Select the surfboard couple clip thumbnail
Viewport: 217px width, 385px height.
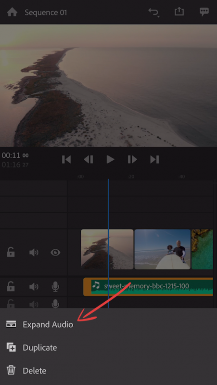click(163, 249)
